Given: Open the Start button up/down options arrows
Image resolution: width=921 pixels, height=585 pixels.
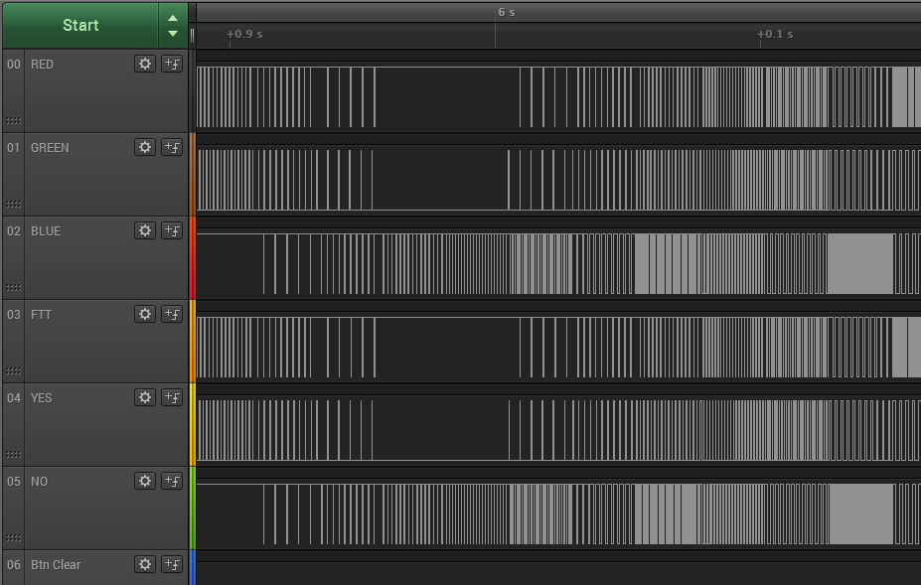Looking at the screenshot, I should [x=173, y=25].
